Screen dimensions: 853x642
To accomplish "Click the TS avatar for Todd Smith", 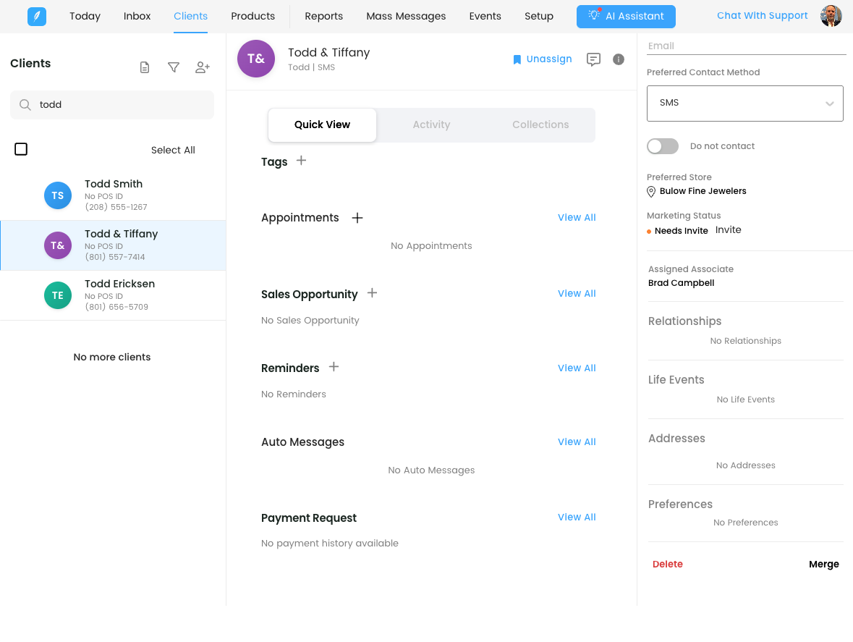I will click(58, 195).
